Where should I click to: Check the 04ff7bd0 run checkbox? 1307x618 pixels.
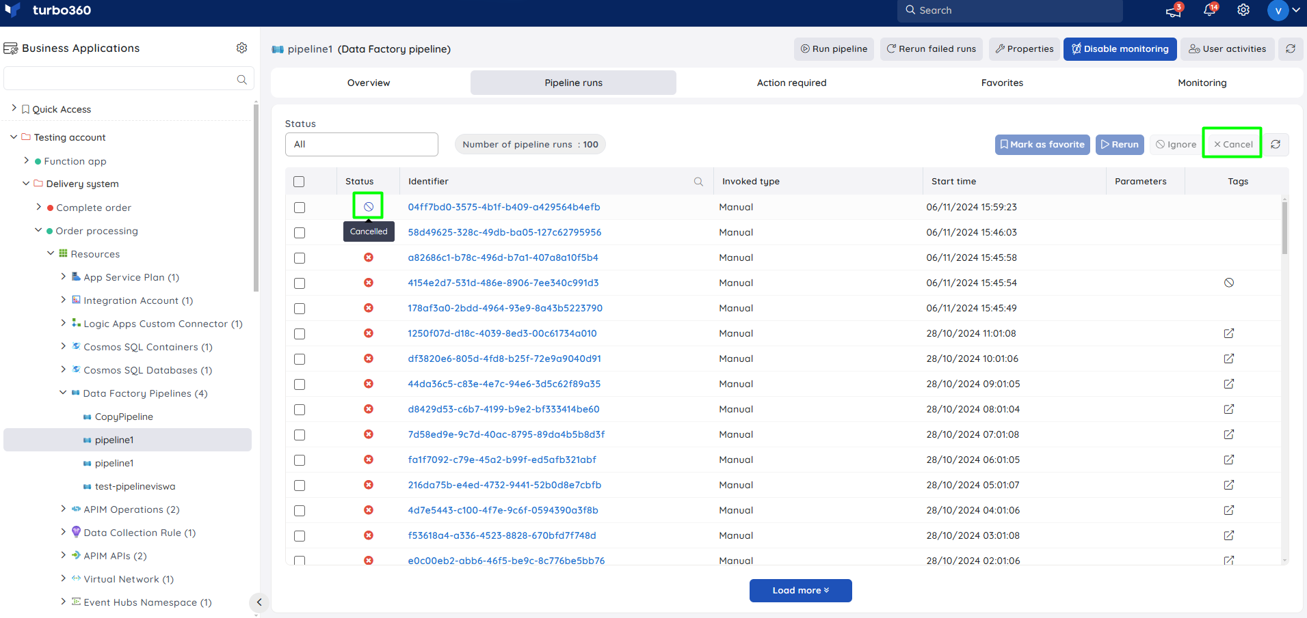pyautogui.click(x=300, y=208)
